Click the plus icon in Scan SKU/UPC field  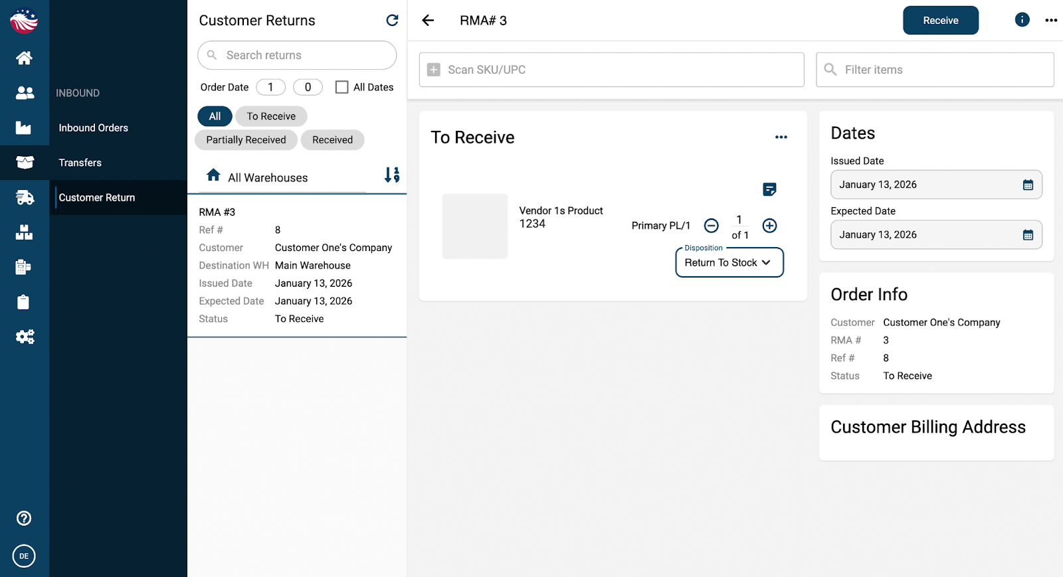coord(433,70)
